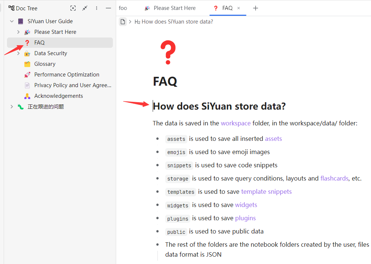Open the assets link
The height and width of the screenshot is (264, 371).
pyautogui.click(x=273, y=139)
